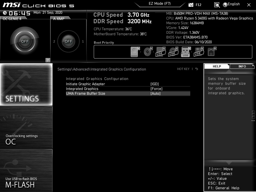The width and height of the screenshot is (256, 192).
Task: Click the DDR Speed 3200 MHz readout
Action: tap(122, 21)
